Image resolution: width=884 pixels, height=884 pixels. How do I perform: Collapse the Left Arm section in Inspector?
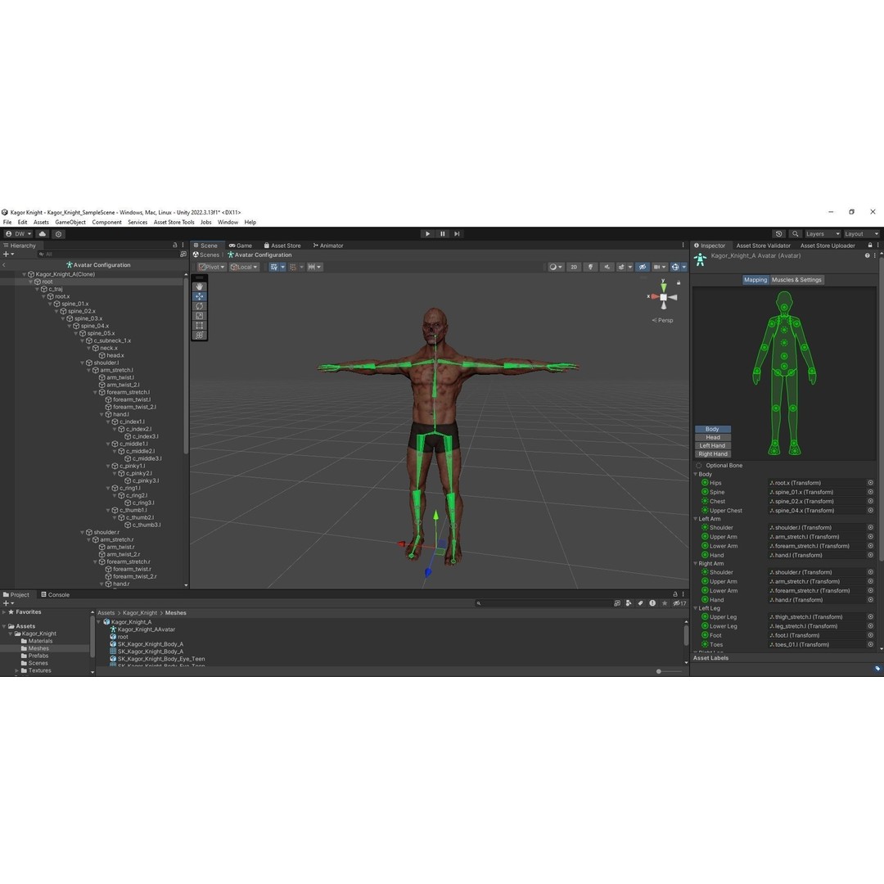point(696,519)
